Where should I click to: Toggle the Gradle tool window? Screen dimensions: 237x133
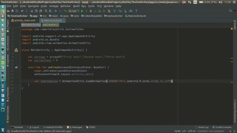(235, 25)
